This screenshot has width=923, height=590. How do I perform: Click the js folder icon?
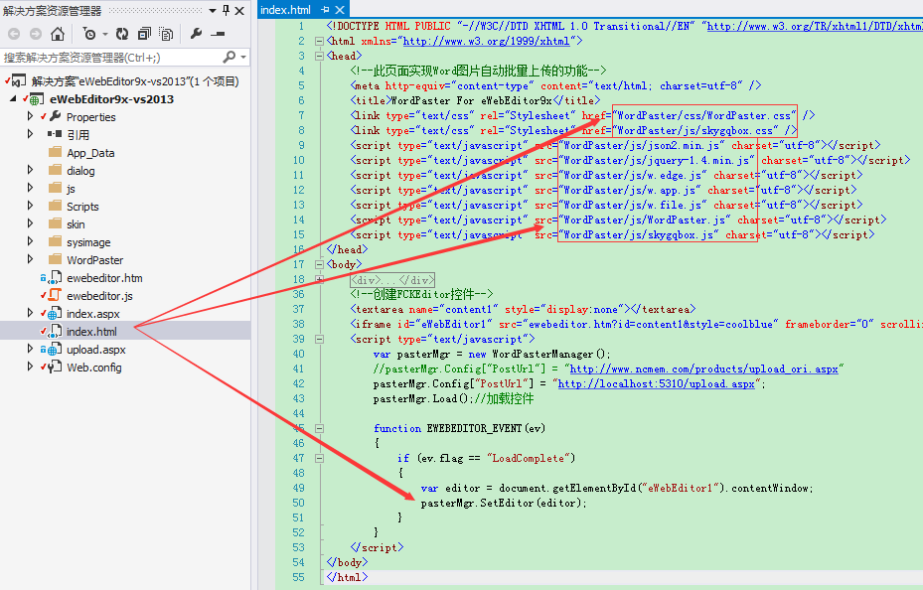tap(56, 189)
